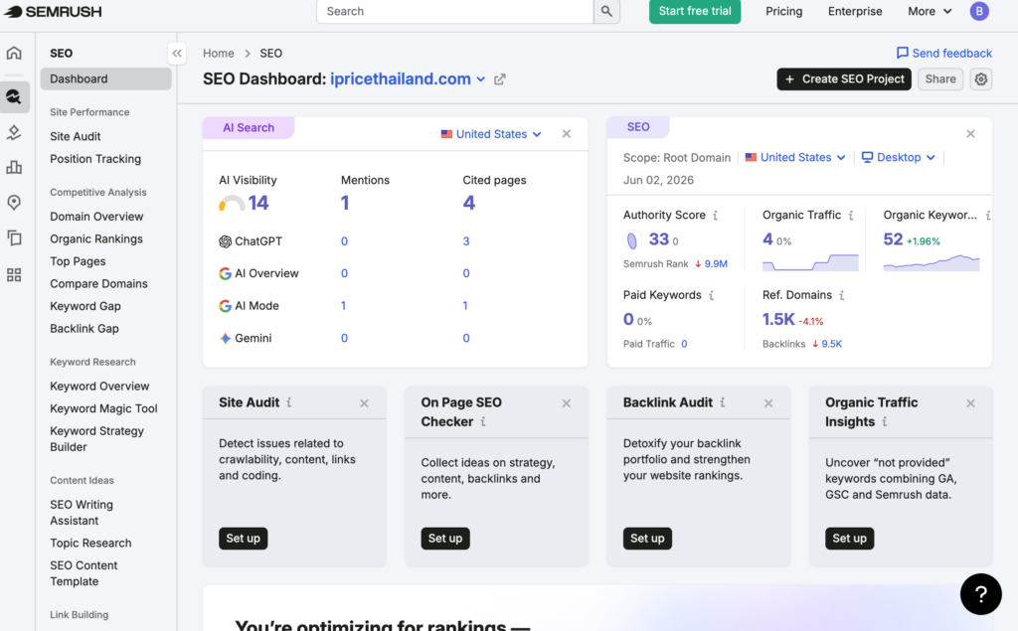Open Keyword Gap in sidebar
Image resolution: width=1018 pixels, height=631 pixels.
tap(85, 306)
